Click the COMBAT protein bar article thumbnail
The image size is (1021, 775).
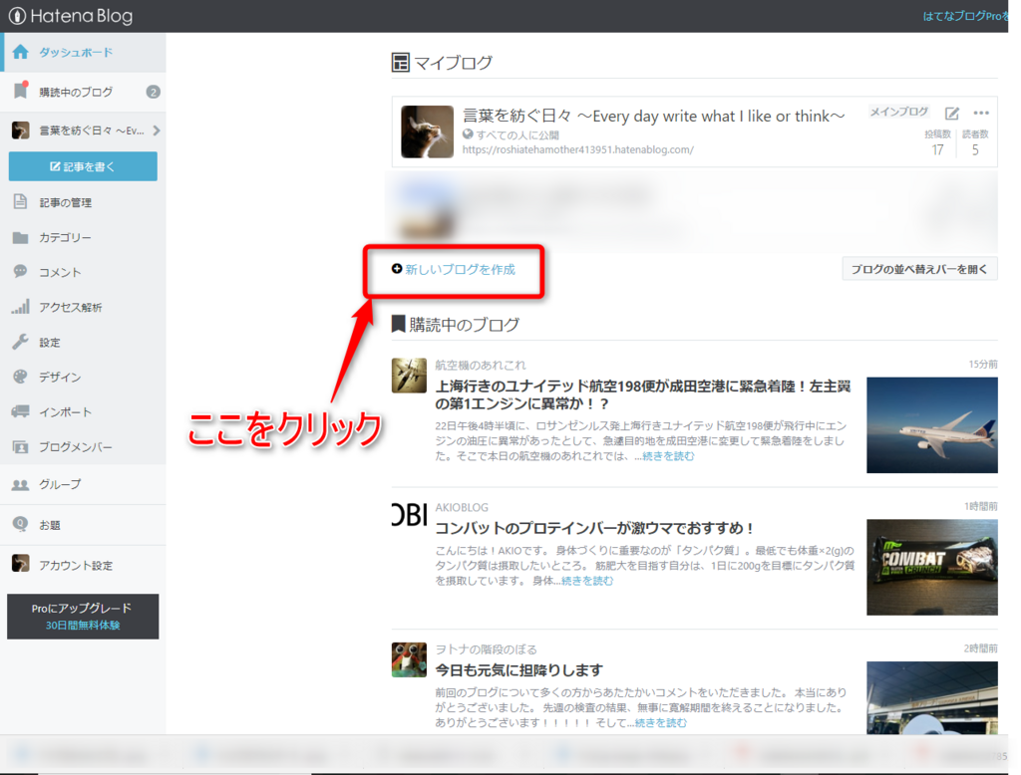coord(931,567)
